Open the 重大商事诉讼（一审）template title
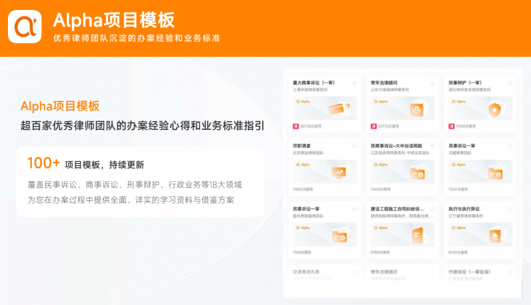531x305 pixels. (x=313, y=82)
